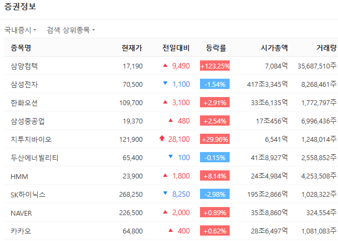Open the 삼성중공업 stock link

point(27,121)
